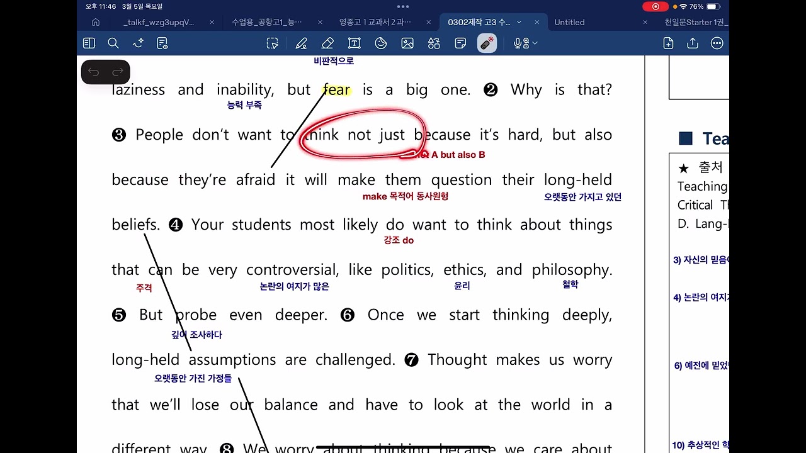The height and width of the screenshot is (453, 806).
Task: Select the sticky note tool
Action: [460, 43]
